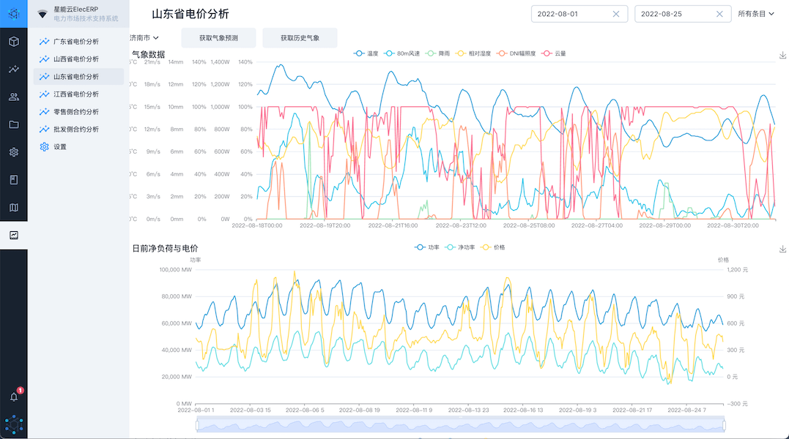Click the 日前净负荷与电价 chart title
Image resolution: width=789 pixels, height=439 pixels.
pos(165,248)
